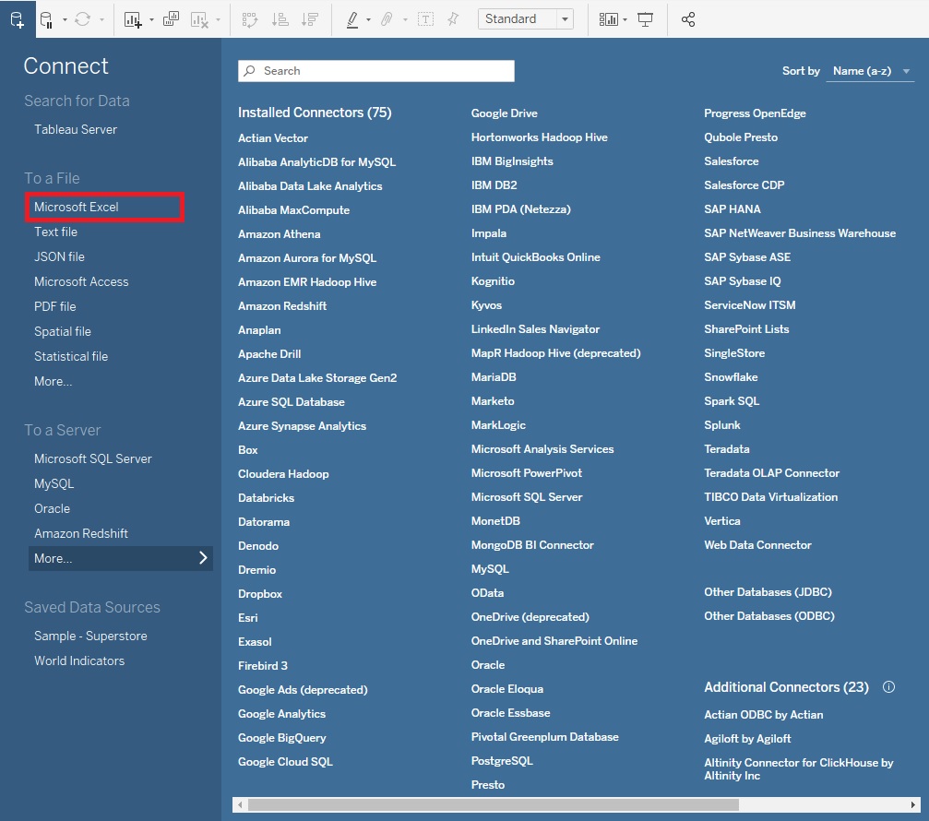Image resolution: width=929 pixels, height=821 pixels.
Task: Click More... under To a File
Action: (54, 381)
